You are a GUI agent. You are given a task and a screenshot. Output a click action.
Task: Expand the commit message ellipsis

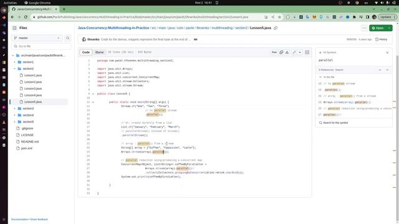[x=195, y=39]
